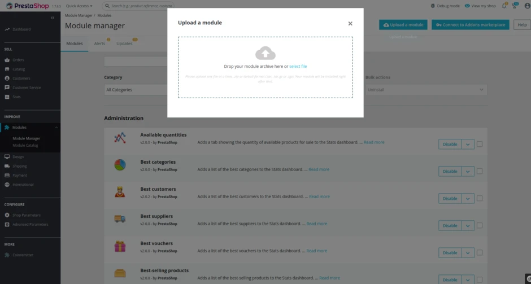Screen dimensions: 531x284
Task: Click the Coinremitter puzzle icon
Action: (x=7, y=255)
